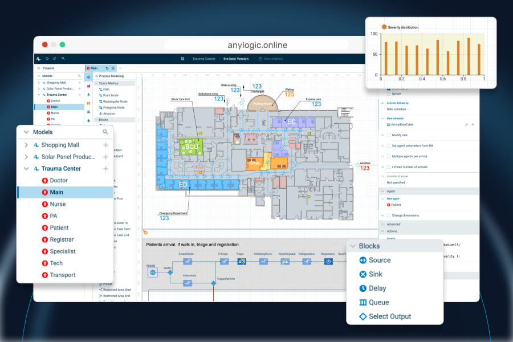Collapse the Space Markup palette section
The height and width of the screenshot is (342, 513).
pos(96,83)
